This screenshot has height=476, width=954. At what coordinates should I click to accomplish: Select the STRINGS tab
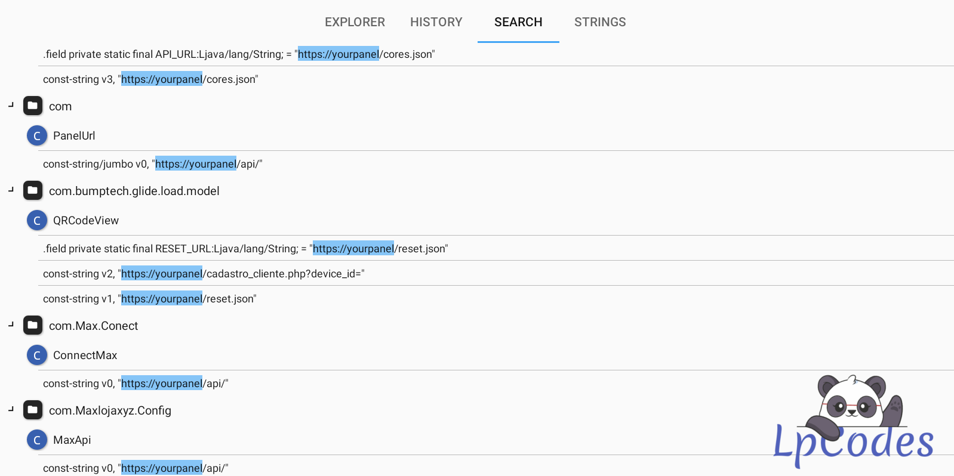tap(599, 22)
